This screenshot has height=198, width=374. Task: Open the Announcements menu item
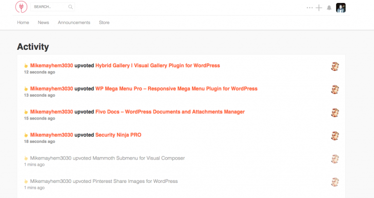[x=74, y=22]
